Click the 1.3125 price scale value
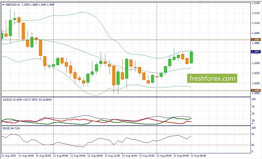Image resolution: width=262 pixels, height=159 pixels. pyautogui.click(x=256, y=13)
